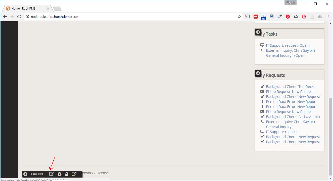The height and width of the screenshot is (181, 333).
Task: Select the Home | Rock RMS tab
Action: click(23, 9)
